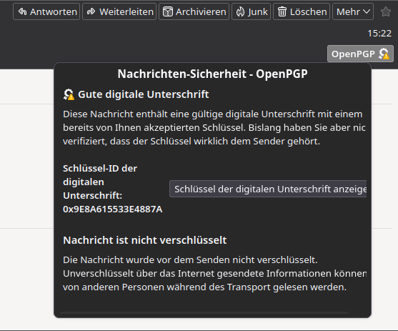Star the message with the star icon
The width and height of the screenshot is (398, 331).
(x=386, y=11)
